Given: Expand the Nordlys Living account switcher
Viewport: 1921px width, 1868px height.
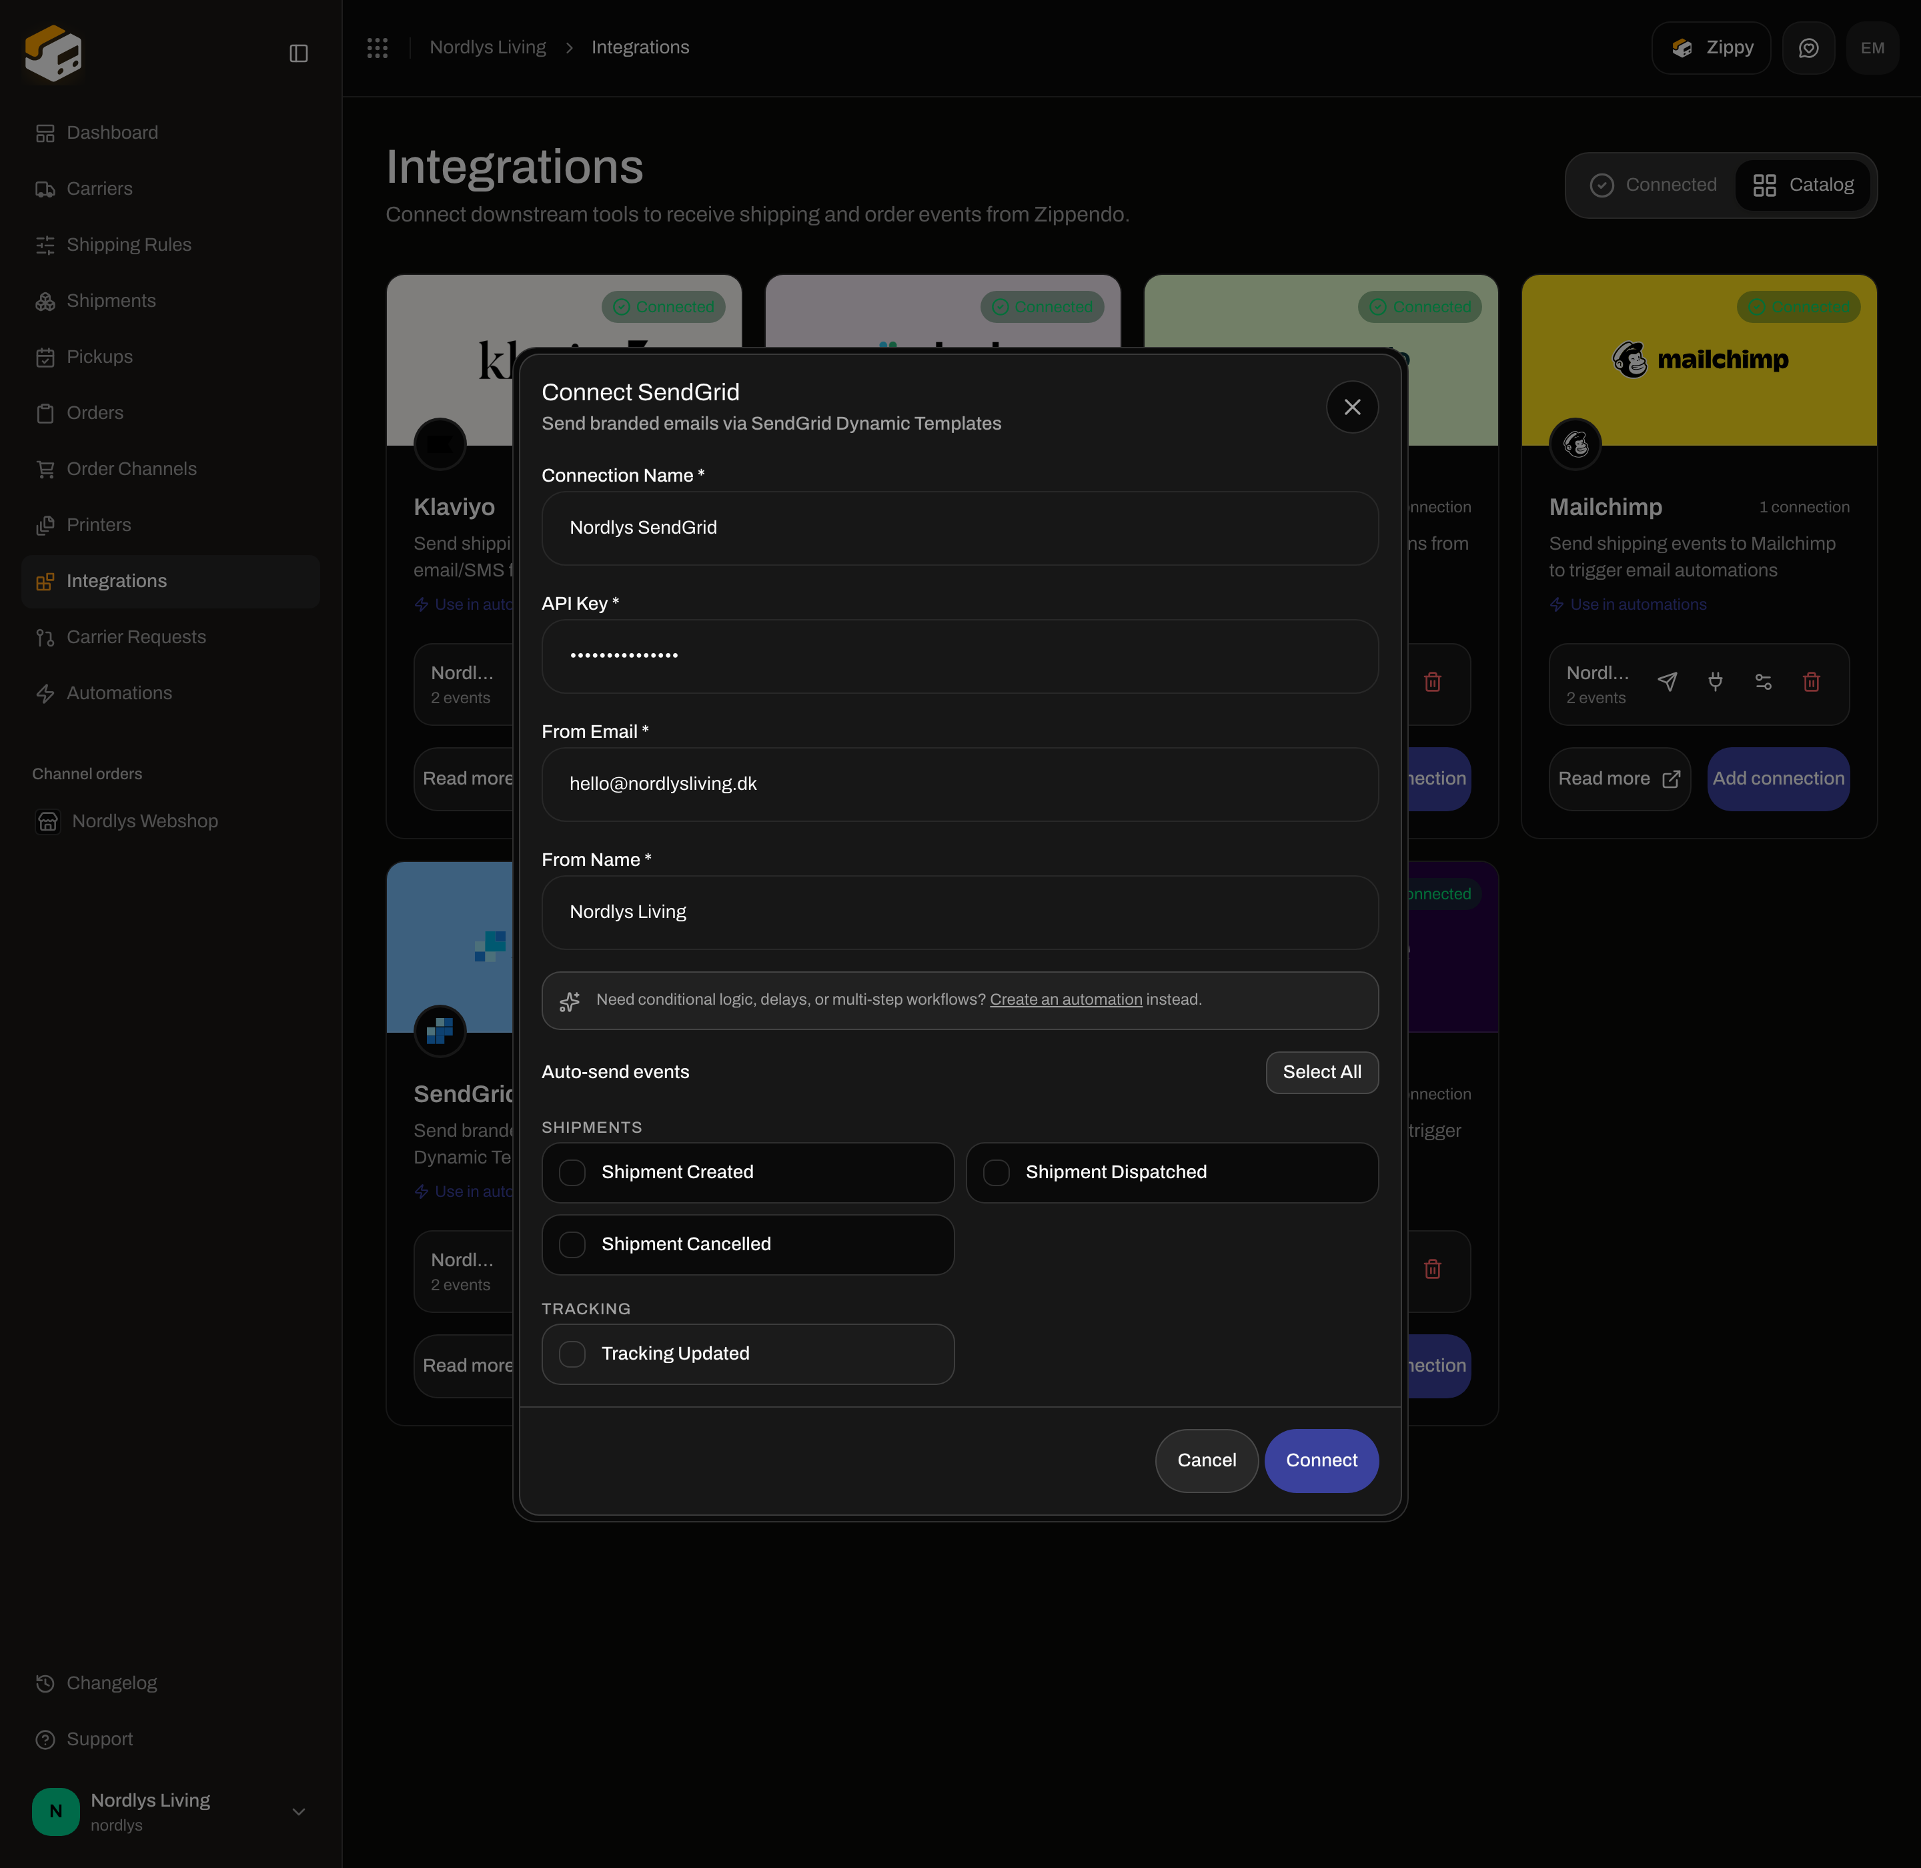Looking at the screenshot, I should 169,1812.
